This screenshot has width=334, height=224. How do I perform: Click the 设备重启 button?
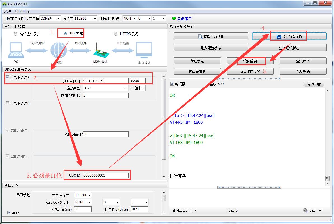[x=250, y=61]
